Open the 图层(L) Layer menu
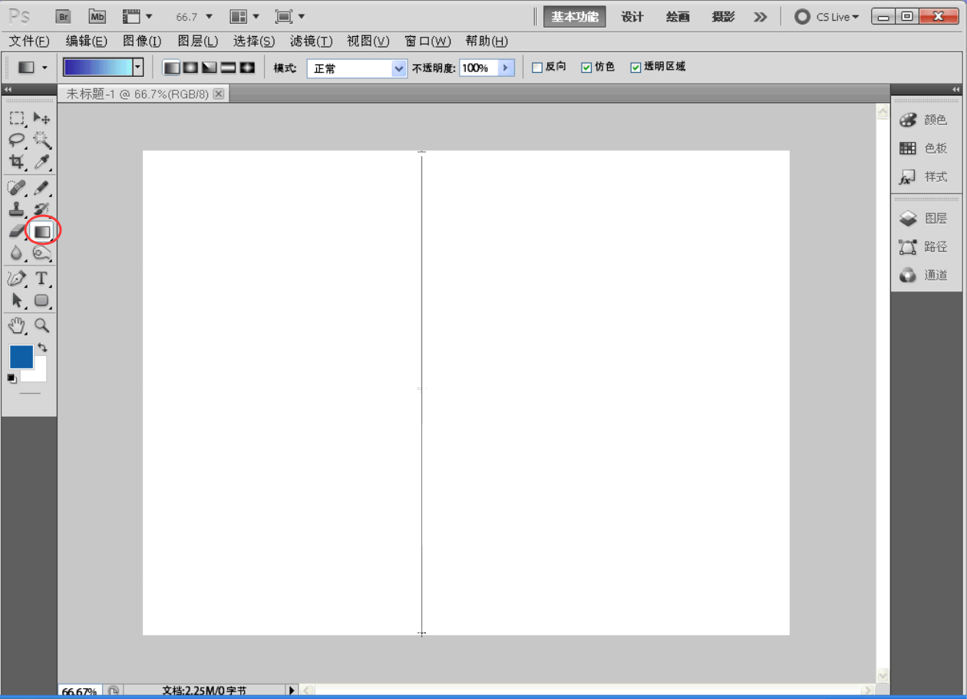This screenshot has height=699, width=967. coord(197,41)
